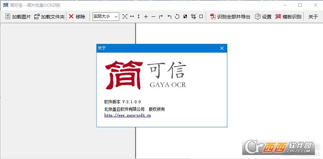Click the black-white checker binarize icon
Image resolution: width=323 pixels, height=159 pixels.
click(x=185, y=16)
